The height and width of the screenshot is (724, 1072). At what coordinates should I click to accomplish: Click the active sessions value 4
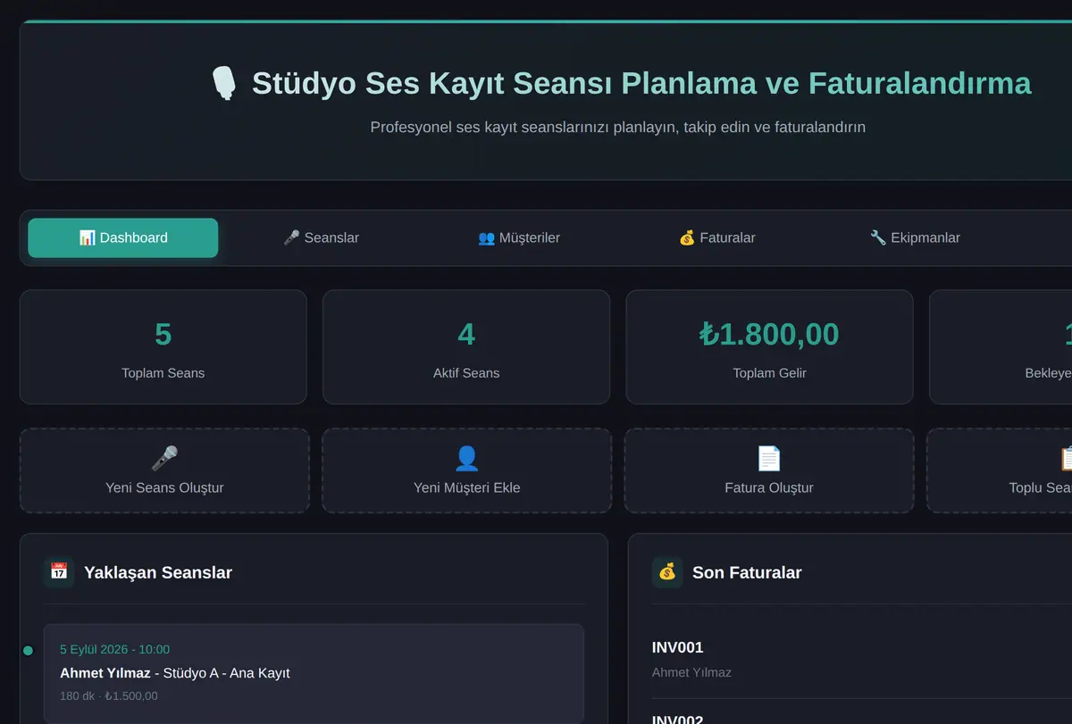pos(466,334)
